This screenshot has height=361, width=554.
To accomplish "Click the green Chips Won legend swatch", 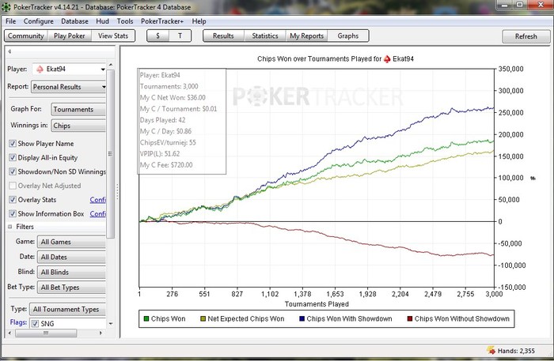I will [146, 319].
